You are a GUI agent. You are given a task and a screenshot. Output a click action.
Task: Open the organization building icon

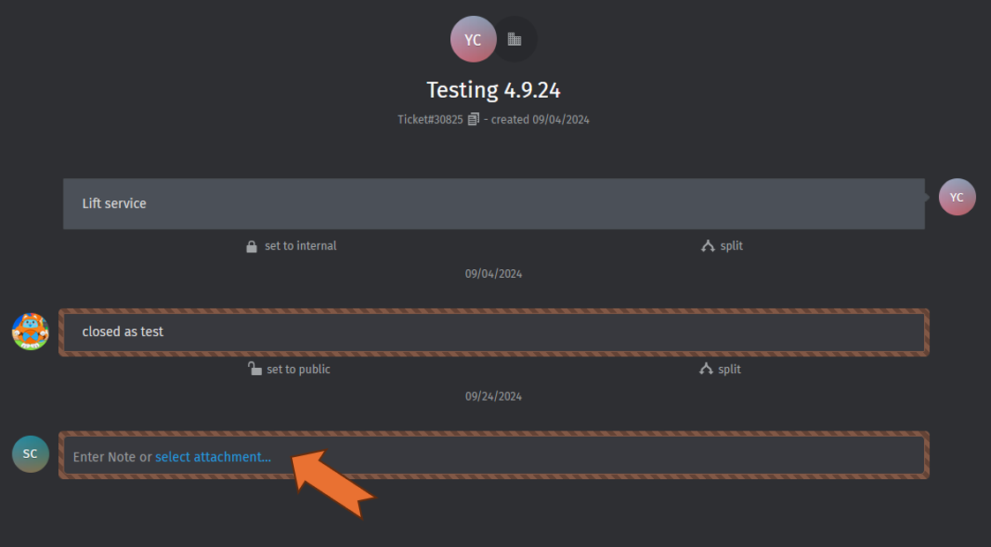coord(514,40)
